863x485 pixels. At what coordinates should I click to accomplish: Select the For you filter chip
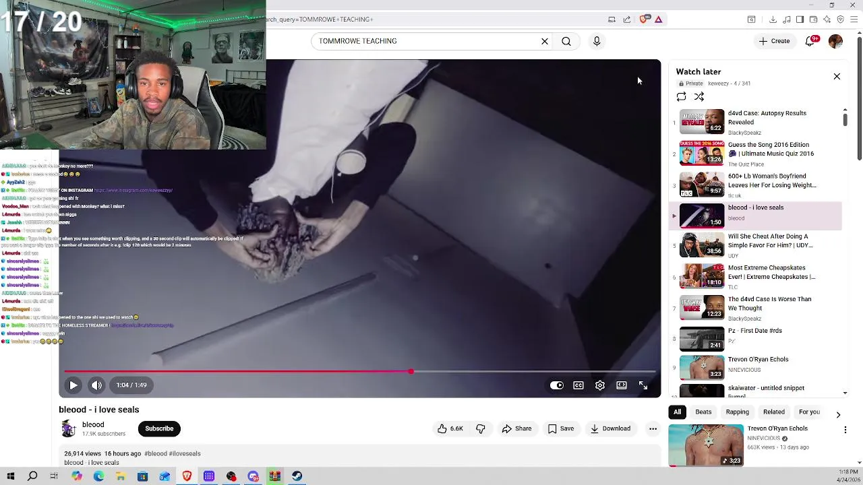coord(809,412)
